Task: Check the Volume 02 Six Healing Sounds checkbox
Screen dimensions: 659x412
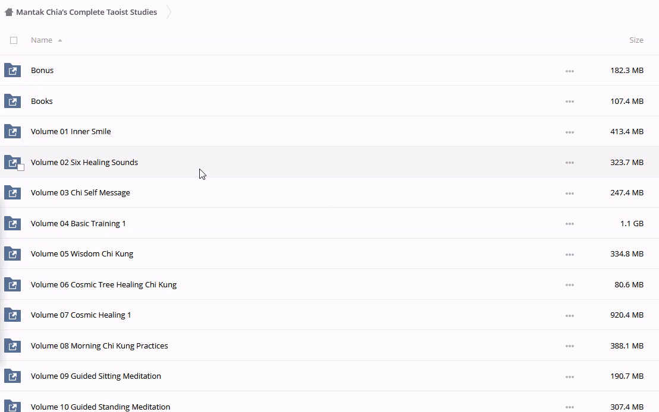Action: (21, 167)
